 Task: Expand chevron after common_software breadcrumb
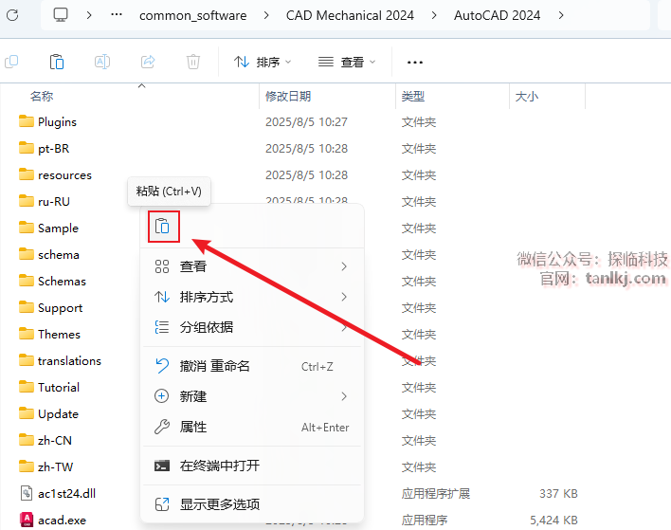point(266,15)
